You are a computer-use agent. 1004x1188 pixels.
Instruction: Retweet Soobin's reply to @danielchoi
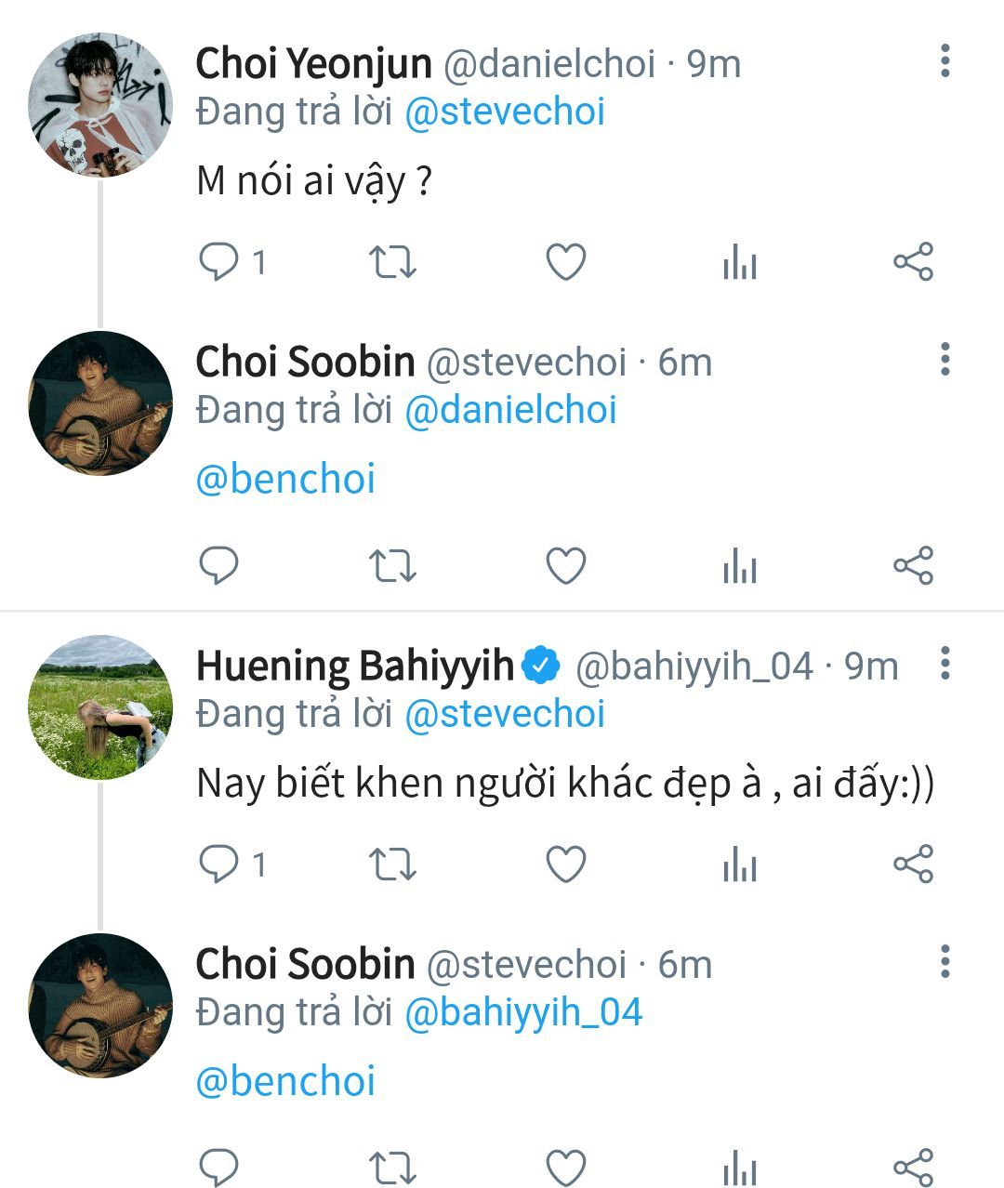click(x=392, y=565)
